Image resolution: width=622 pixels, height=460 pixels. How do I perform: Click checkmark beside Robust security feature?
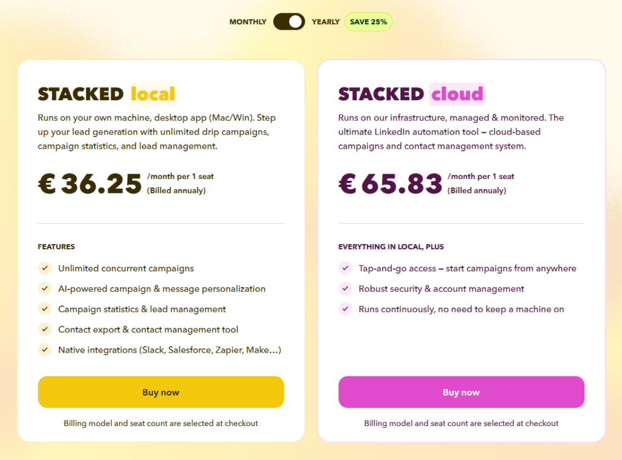click(x=345, y=288)
